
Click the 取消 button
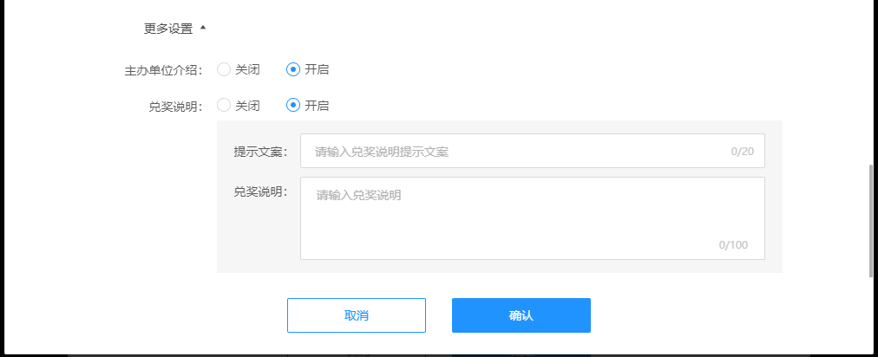(x=357, y=315)
